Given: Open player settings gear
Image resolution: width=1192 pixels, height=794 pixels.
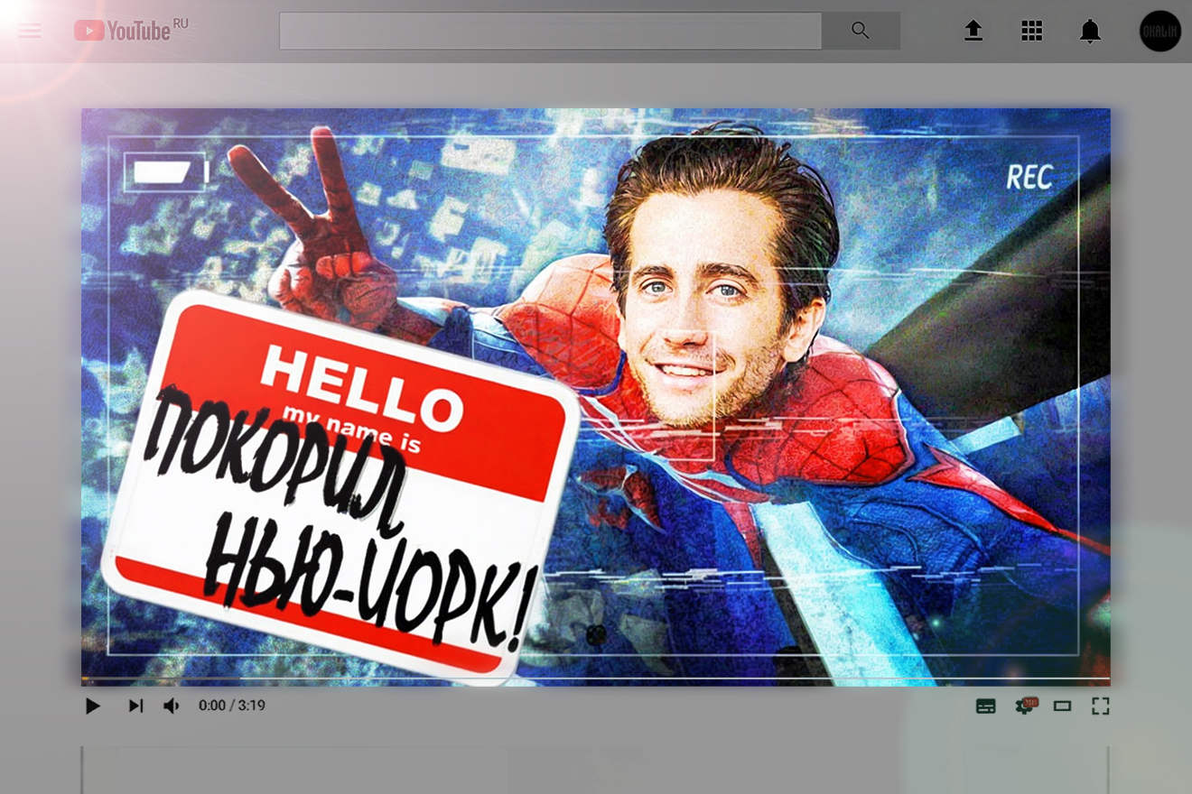Looking at the screenshot, I should pos(1025,706).
